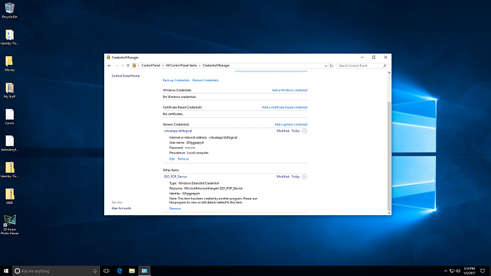Click the All Control Panel Items breadcrumb

tap(181, 65)
